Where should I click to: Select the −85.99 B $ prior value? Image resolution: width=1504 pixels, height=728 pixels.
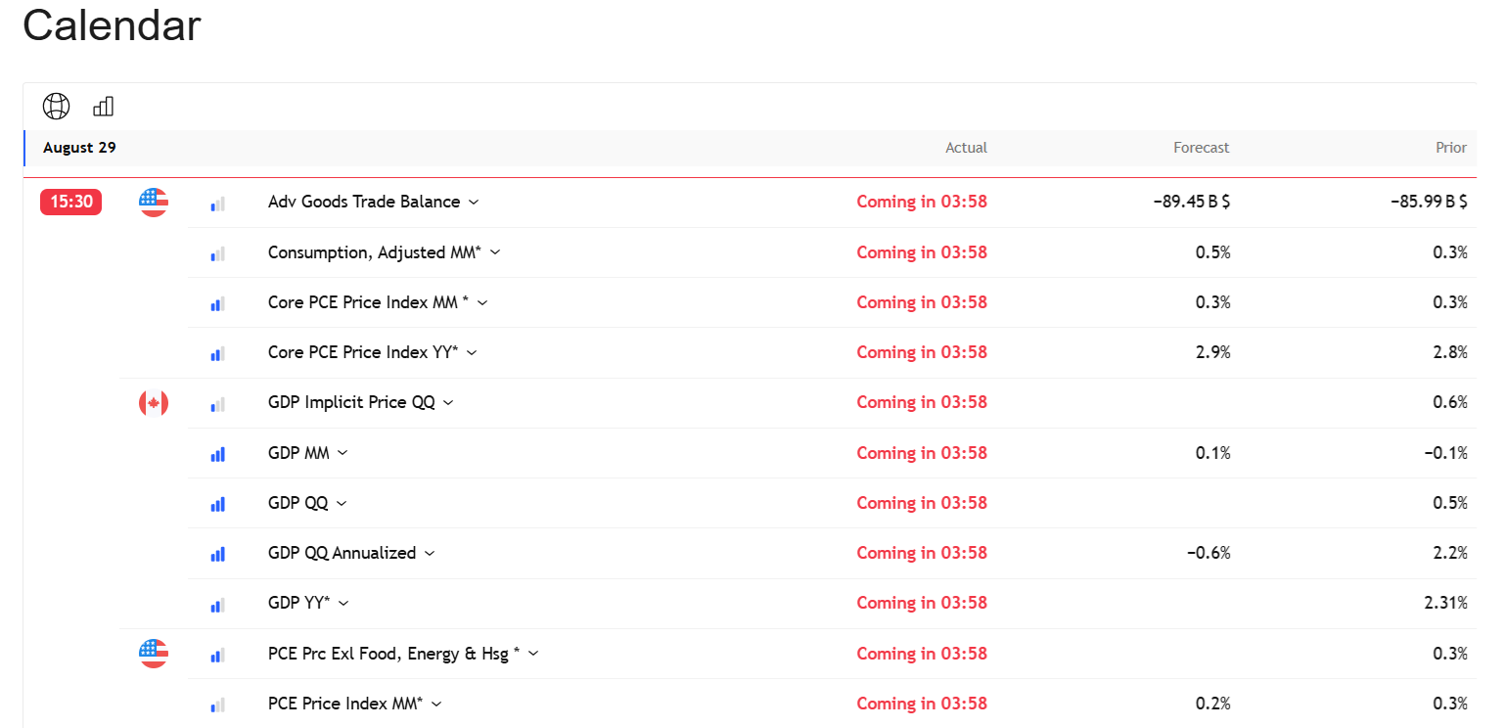(1430, 202)
